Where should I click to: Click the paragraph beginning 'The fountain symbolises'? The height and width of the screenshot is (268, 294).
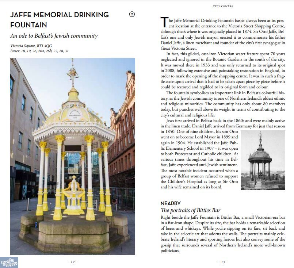click(223, 104)
